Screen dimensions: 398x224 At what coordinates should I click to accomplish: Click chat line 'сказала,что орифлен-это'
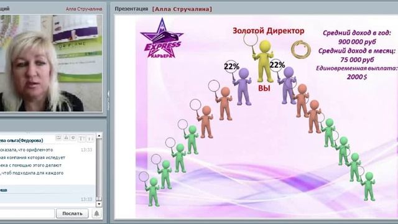(26, 150)
